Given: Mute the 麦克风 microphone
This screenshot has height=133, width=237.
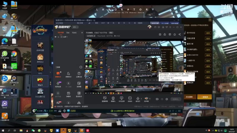Looking at the screenshot, I should click(x=138, y=99).
